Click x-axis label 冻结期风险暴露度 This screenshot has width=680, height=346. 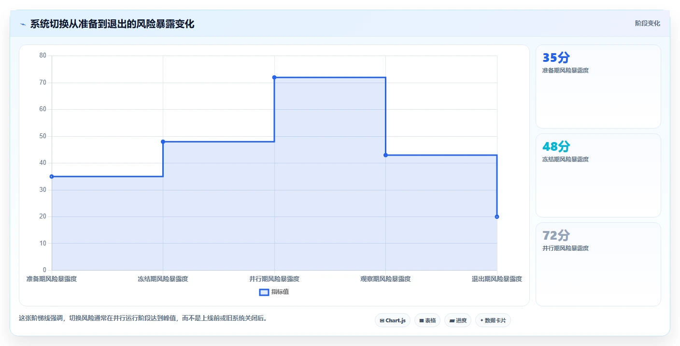tap(163, 279)
